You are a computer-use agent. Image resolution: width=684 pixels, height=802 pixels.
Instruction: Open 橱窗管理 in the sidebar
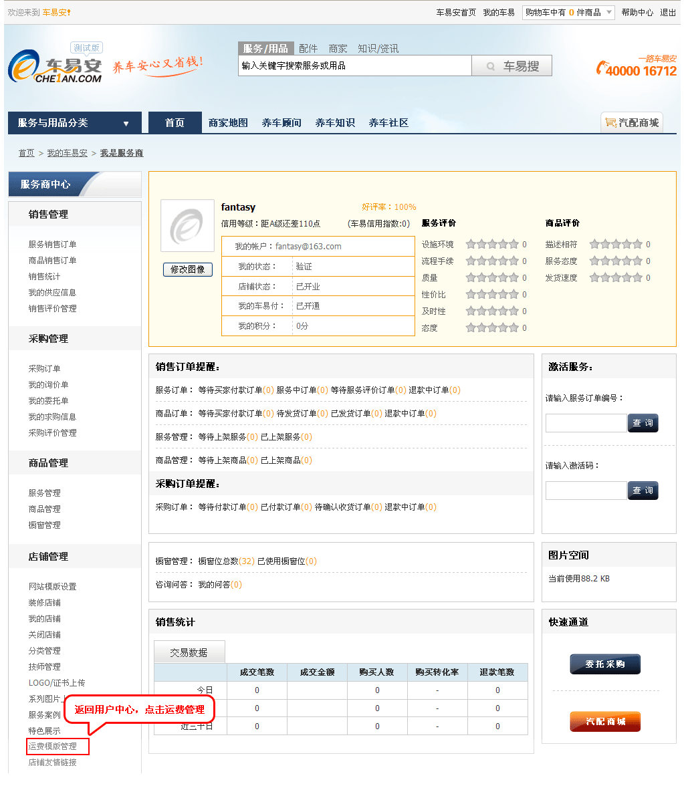tap(44, 525)
